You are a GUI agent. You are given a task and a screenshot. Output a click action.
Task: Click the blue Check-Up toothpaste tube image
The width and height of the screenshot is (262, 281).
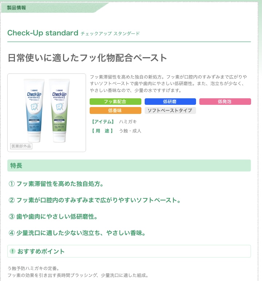click(34, 110)
